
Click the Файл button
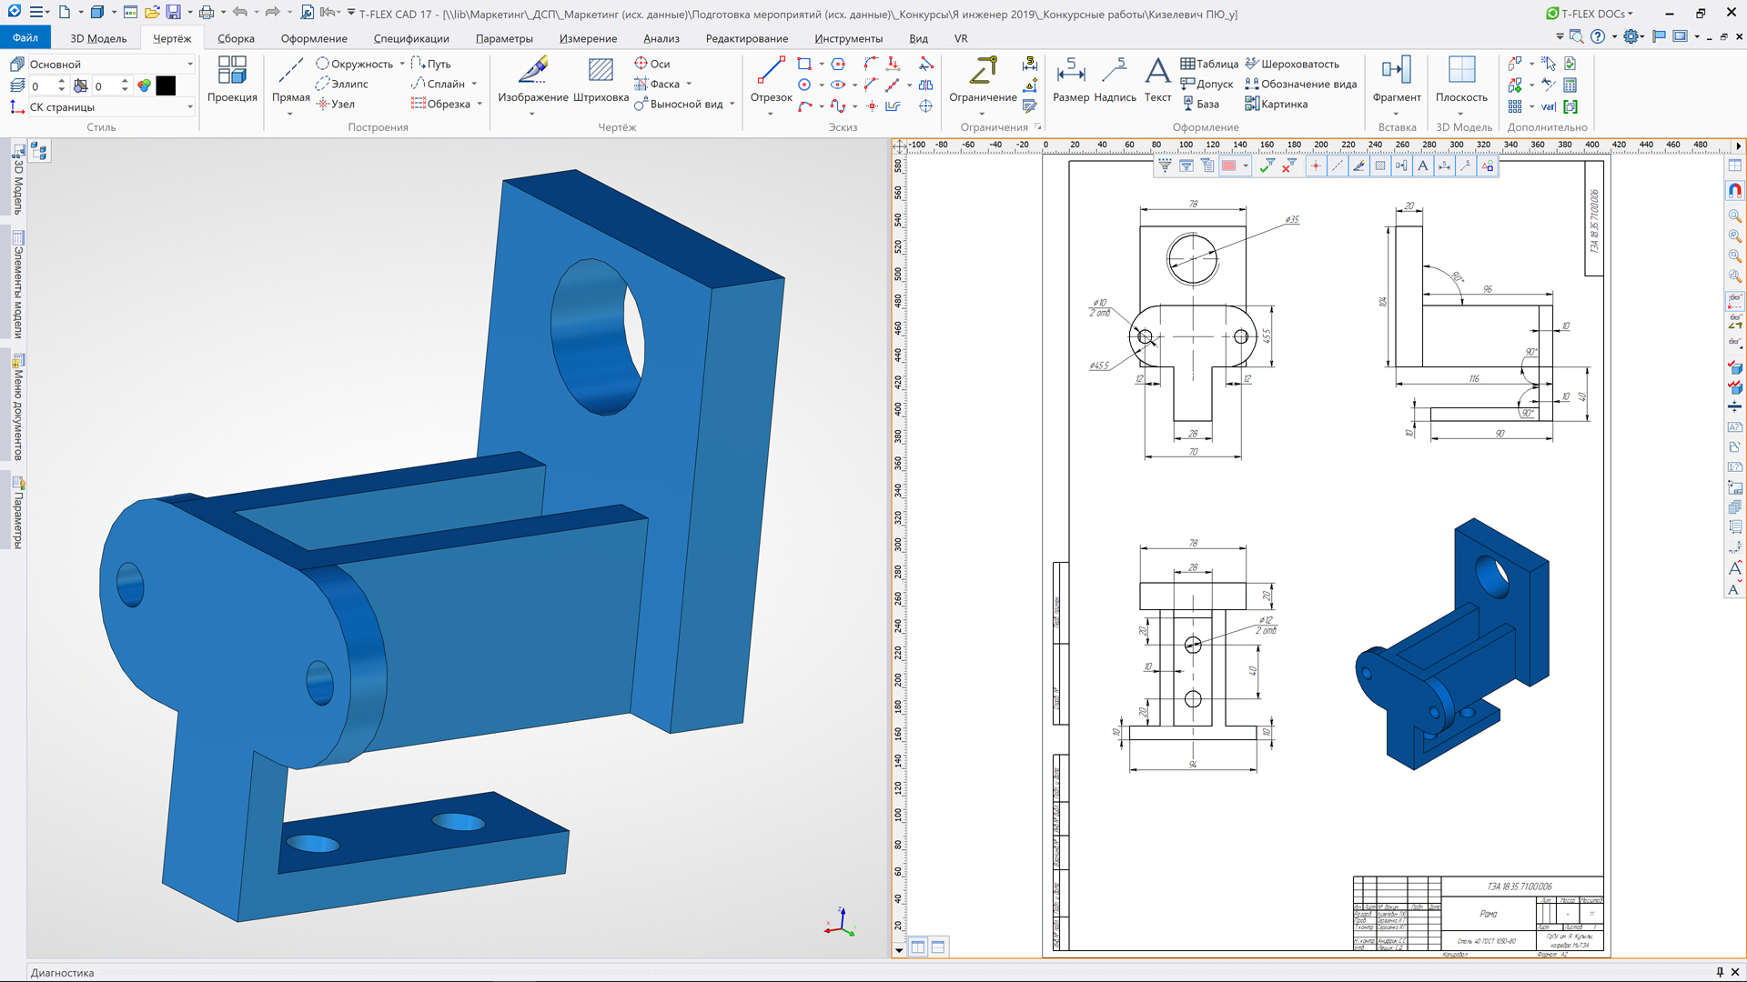[25, 38]
